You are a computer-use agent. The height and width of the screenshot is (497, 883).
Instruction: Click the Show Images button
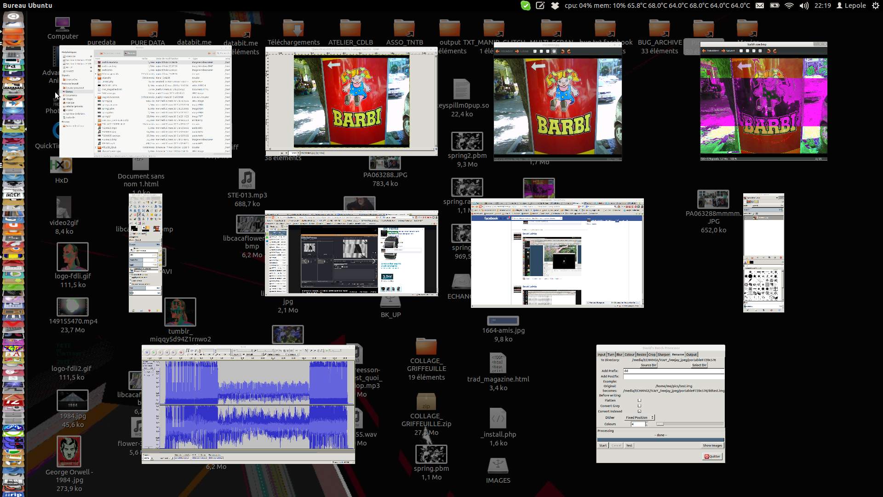click(x=712, y=445)
